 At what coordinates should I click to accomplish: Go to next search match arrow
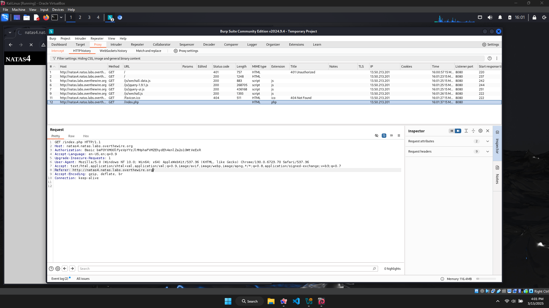point(72,269)
